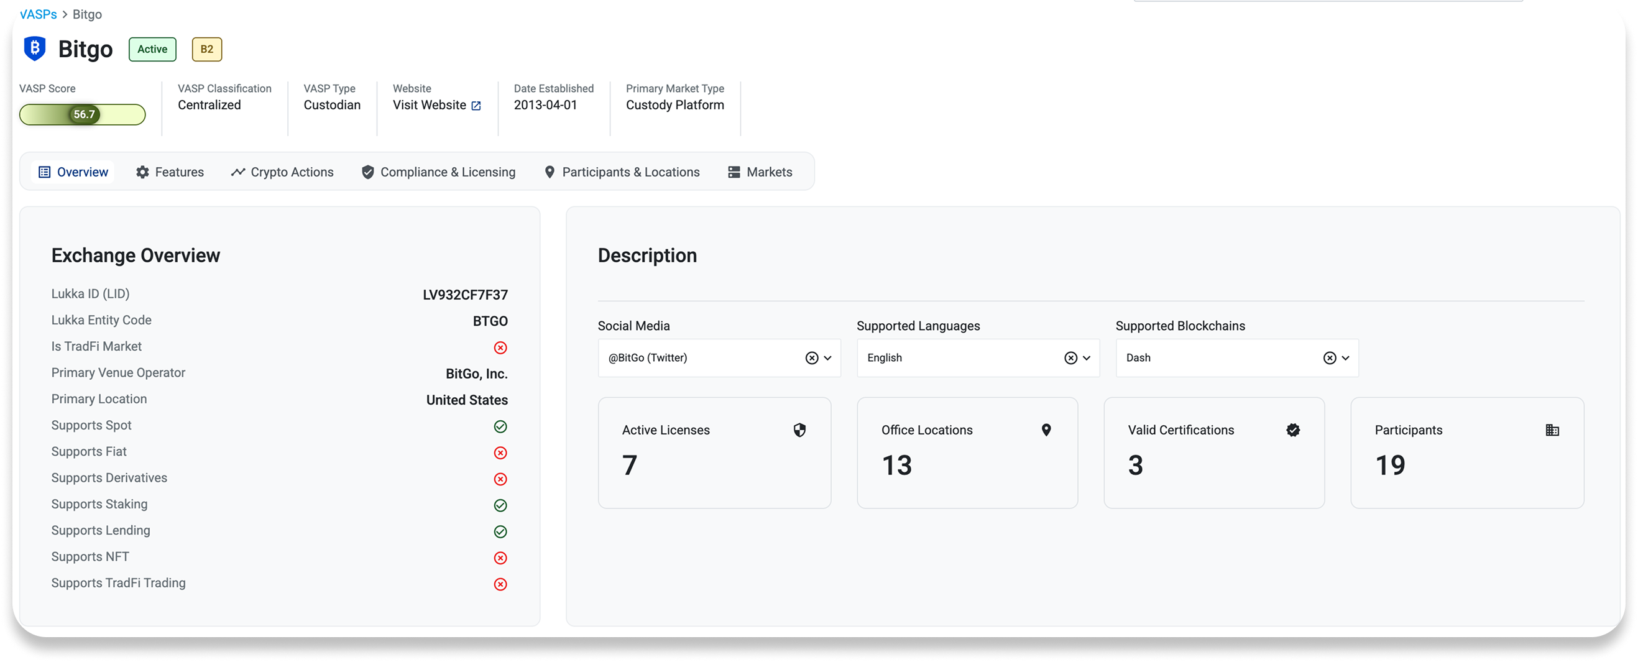
Task: Click the Is TradFi Market red cross indicator
Action: point(500,348)
